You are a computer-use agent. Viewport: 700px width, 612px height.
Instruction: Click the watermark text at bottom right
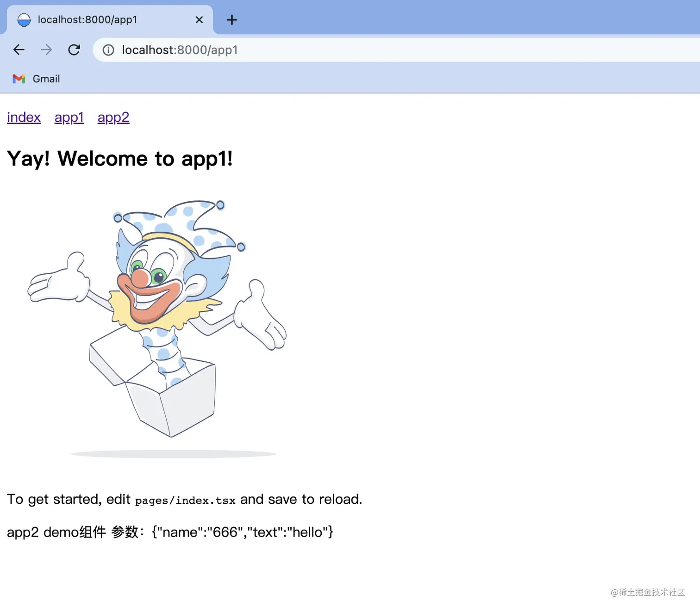pos(648,592)
